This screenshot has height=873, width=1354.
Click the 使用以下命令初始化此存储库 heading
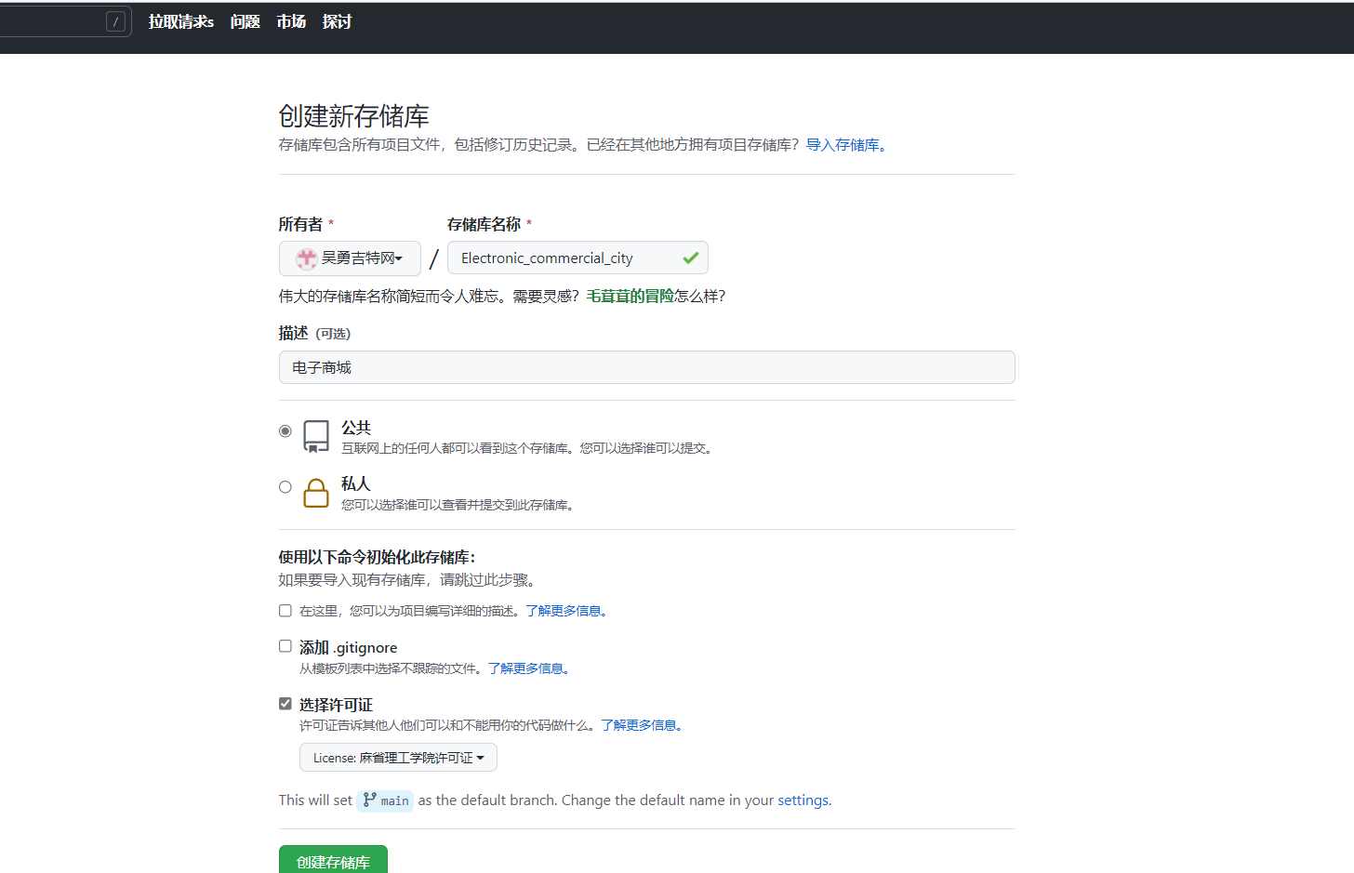pos(377,557)
